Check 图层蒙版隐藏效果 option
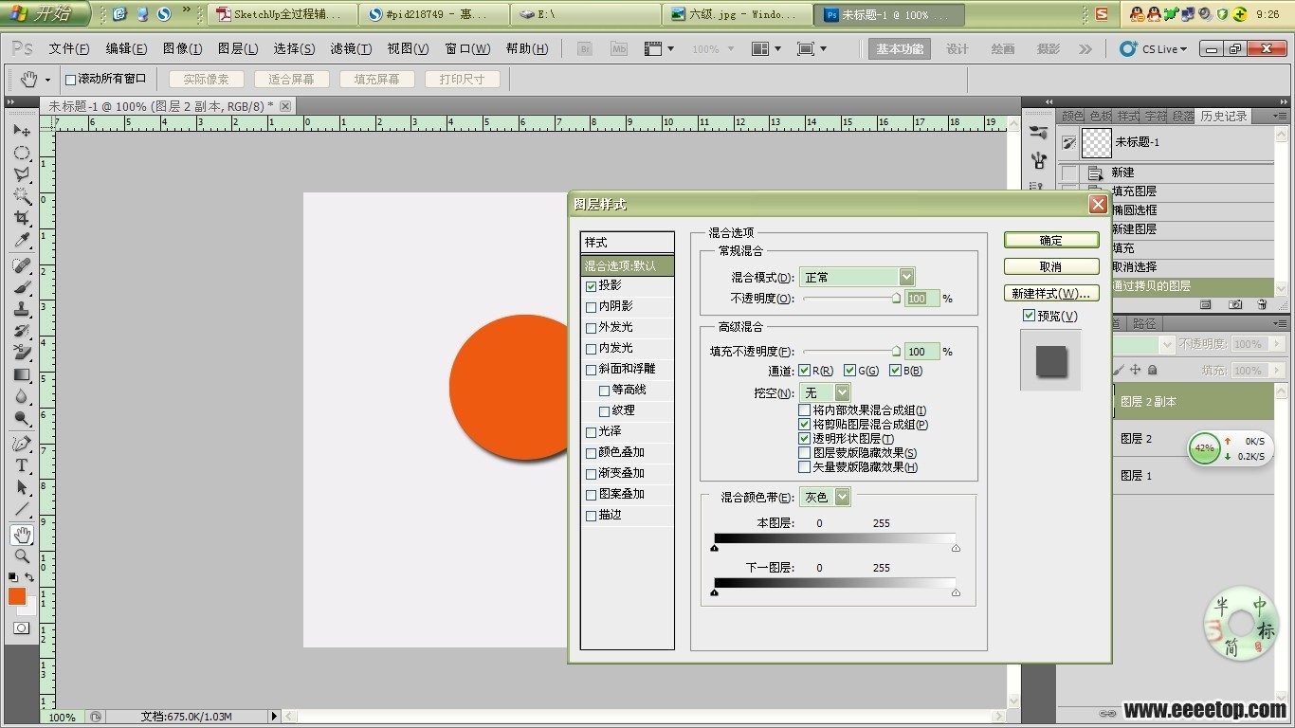 [804, 453]
